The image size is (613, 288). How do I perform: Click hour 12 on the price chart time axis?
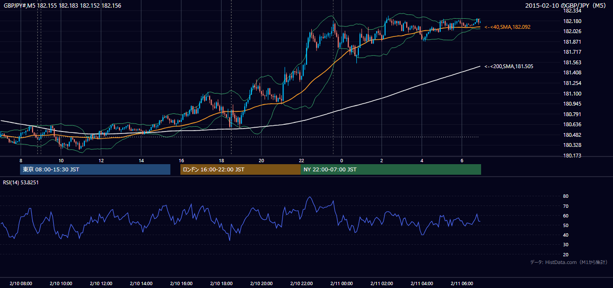[x=101, y=160]
